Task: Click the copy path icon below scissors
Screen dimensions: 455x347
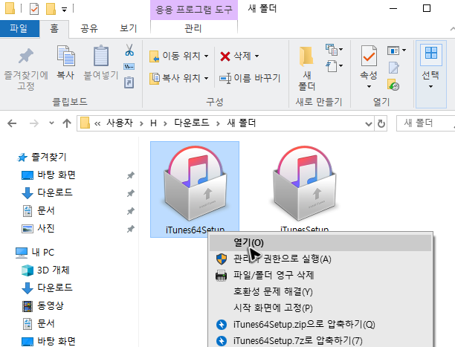Action: tap(129, 67)
